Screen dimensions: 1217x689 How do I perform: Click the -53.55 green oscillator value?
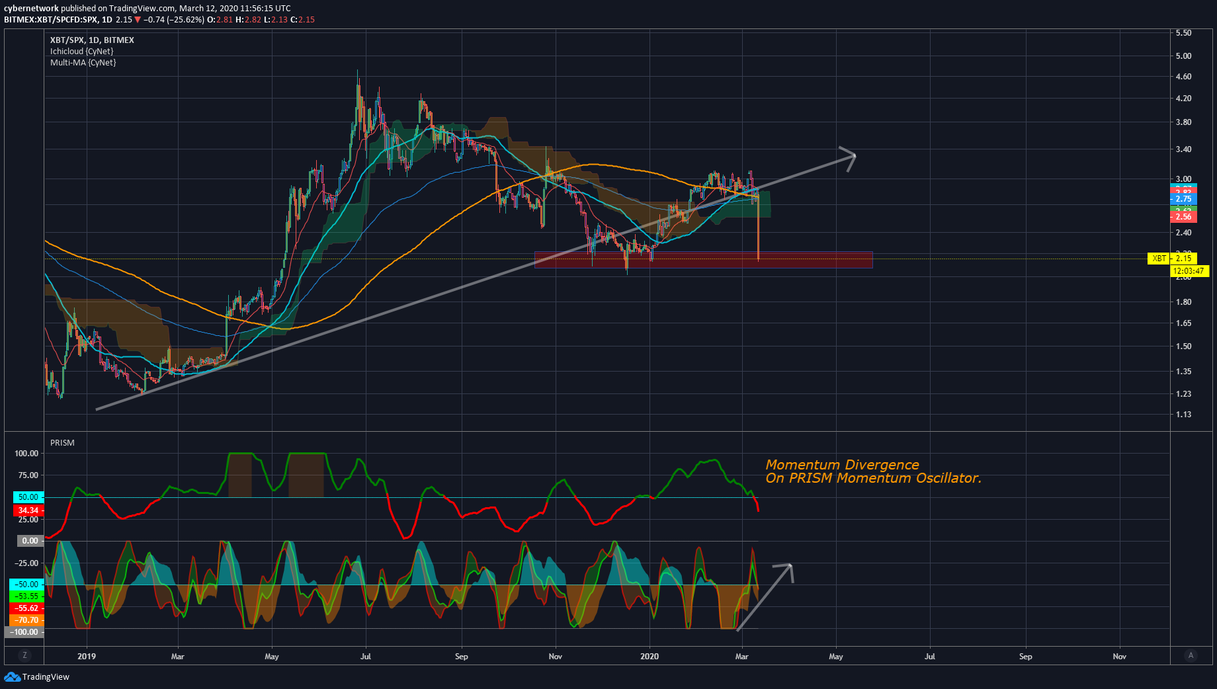(x=26, y=596)
